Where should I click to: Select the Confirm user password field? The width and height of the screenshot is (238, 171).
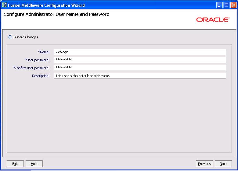(x=140, y=68)
